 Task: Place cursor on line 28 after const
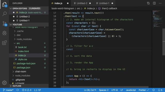[x=73, y=49]
